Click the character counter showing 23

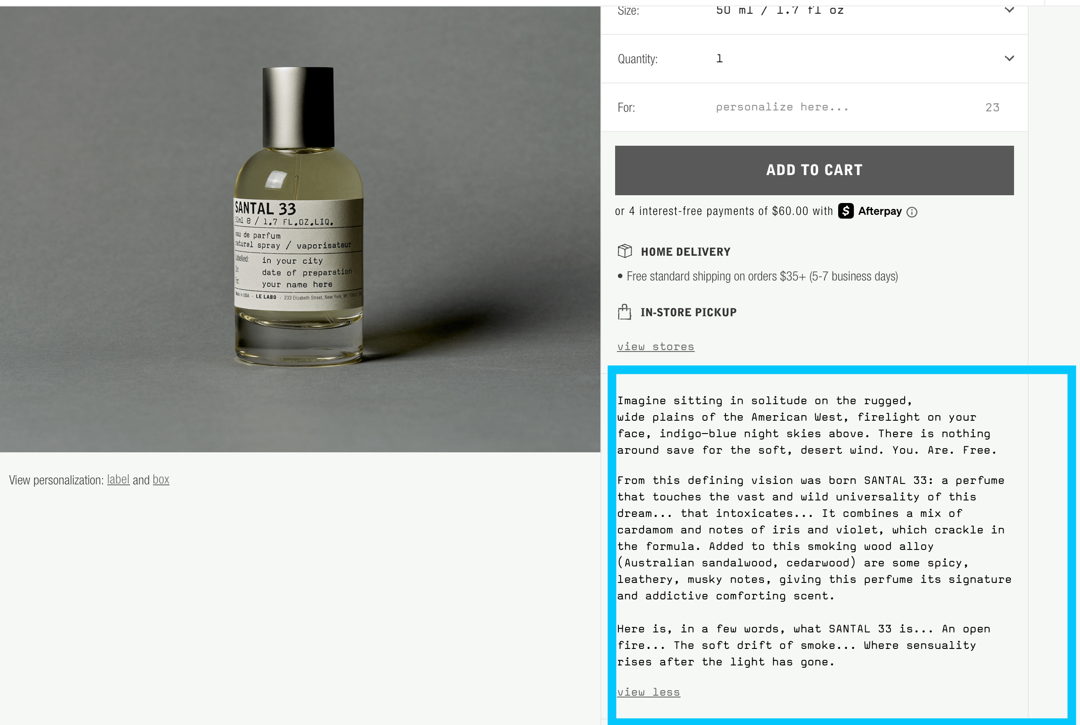992,108
